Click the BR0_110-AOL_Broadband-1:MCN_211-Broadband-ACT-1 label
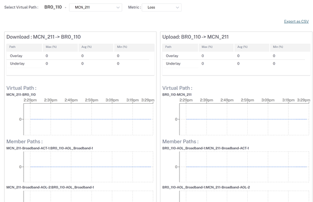 [x=206, y=148]
